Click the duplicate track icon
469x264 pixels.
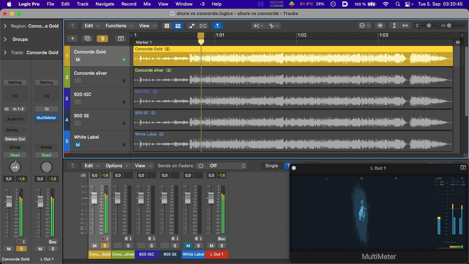click(x=87, y=38)
